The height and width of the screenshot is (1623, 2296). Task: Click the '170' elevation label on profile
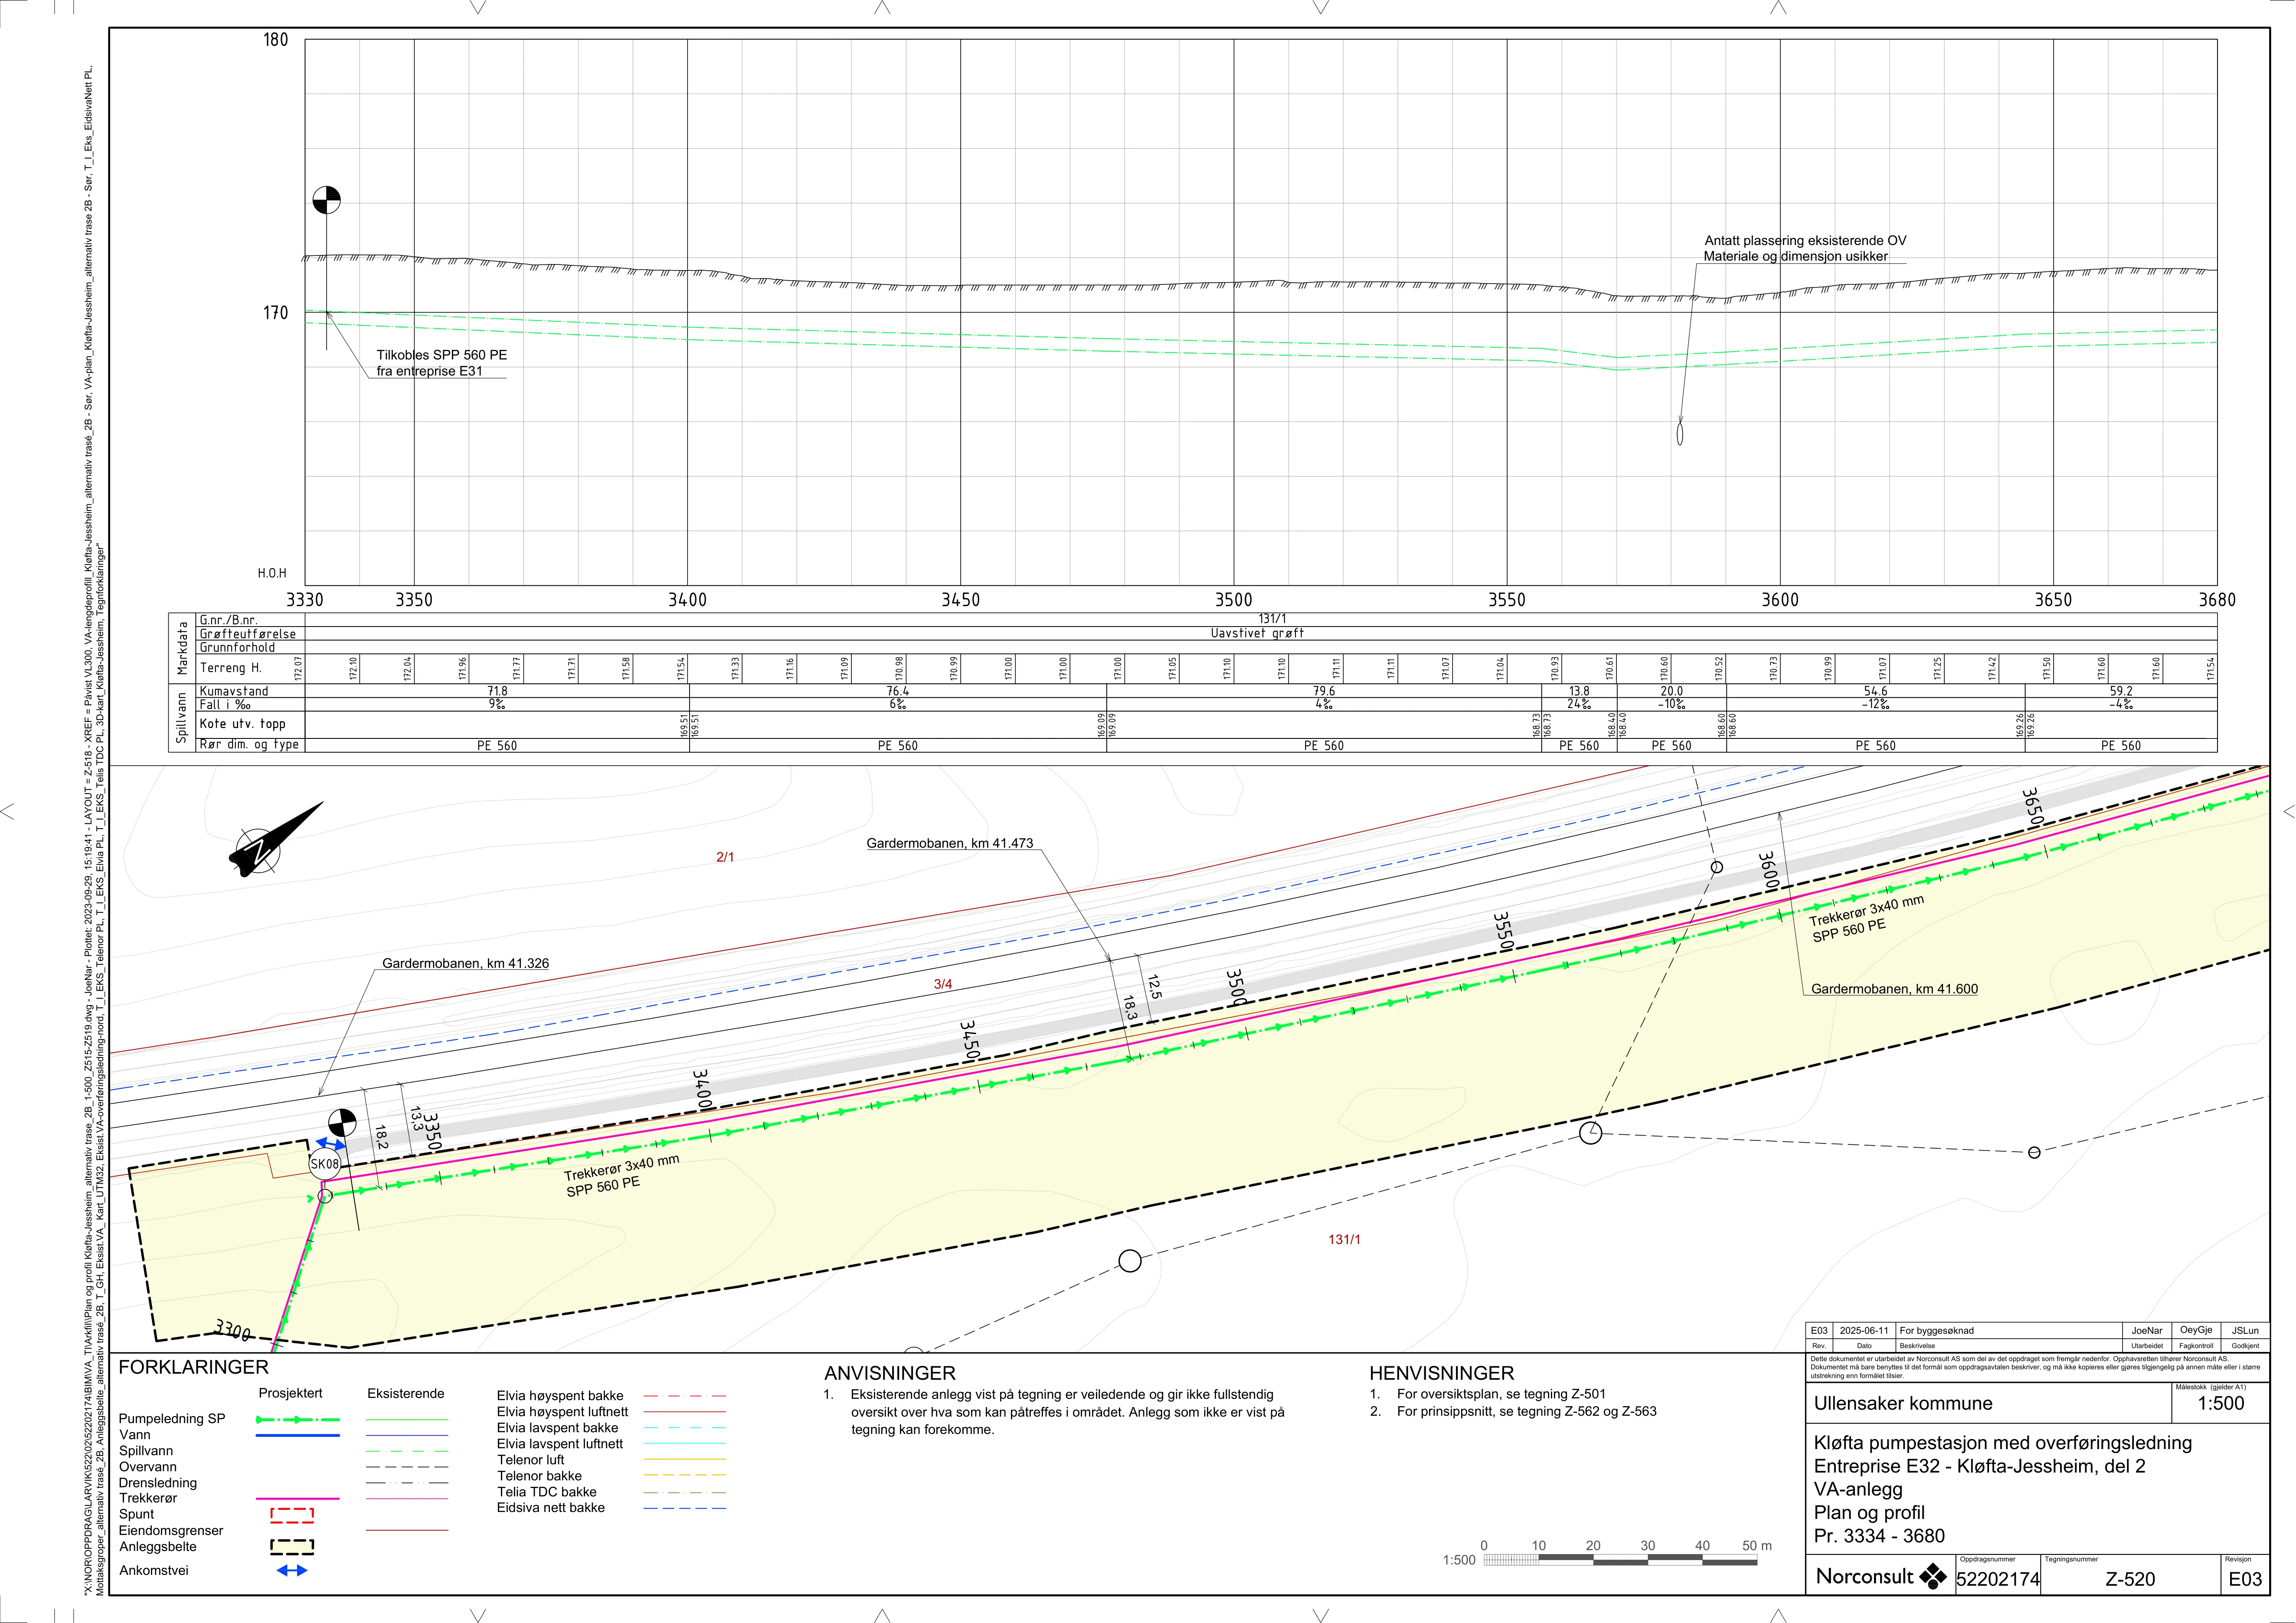click(275, 313)
